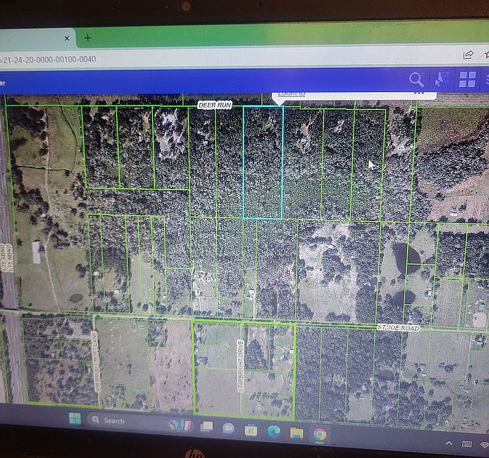Open File Explorer from the taskbar
The image size is (489, 458).
[296, 433]
